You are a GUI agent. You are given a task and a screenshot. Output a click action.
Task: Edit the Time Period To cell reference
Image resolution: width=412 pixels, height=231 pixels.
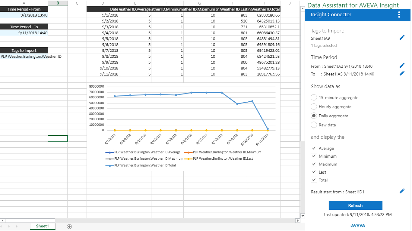pyautogui.click(x=402, y=73)
